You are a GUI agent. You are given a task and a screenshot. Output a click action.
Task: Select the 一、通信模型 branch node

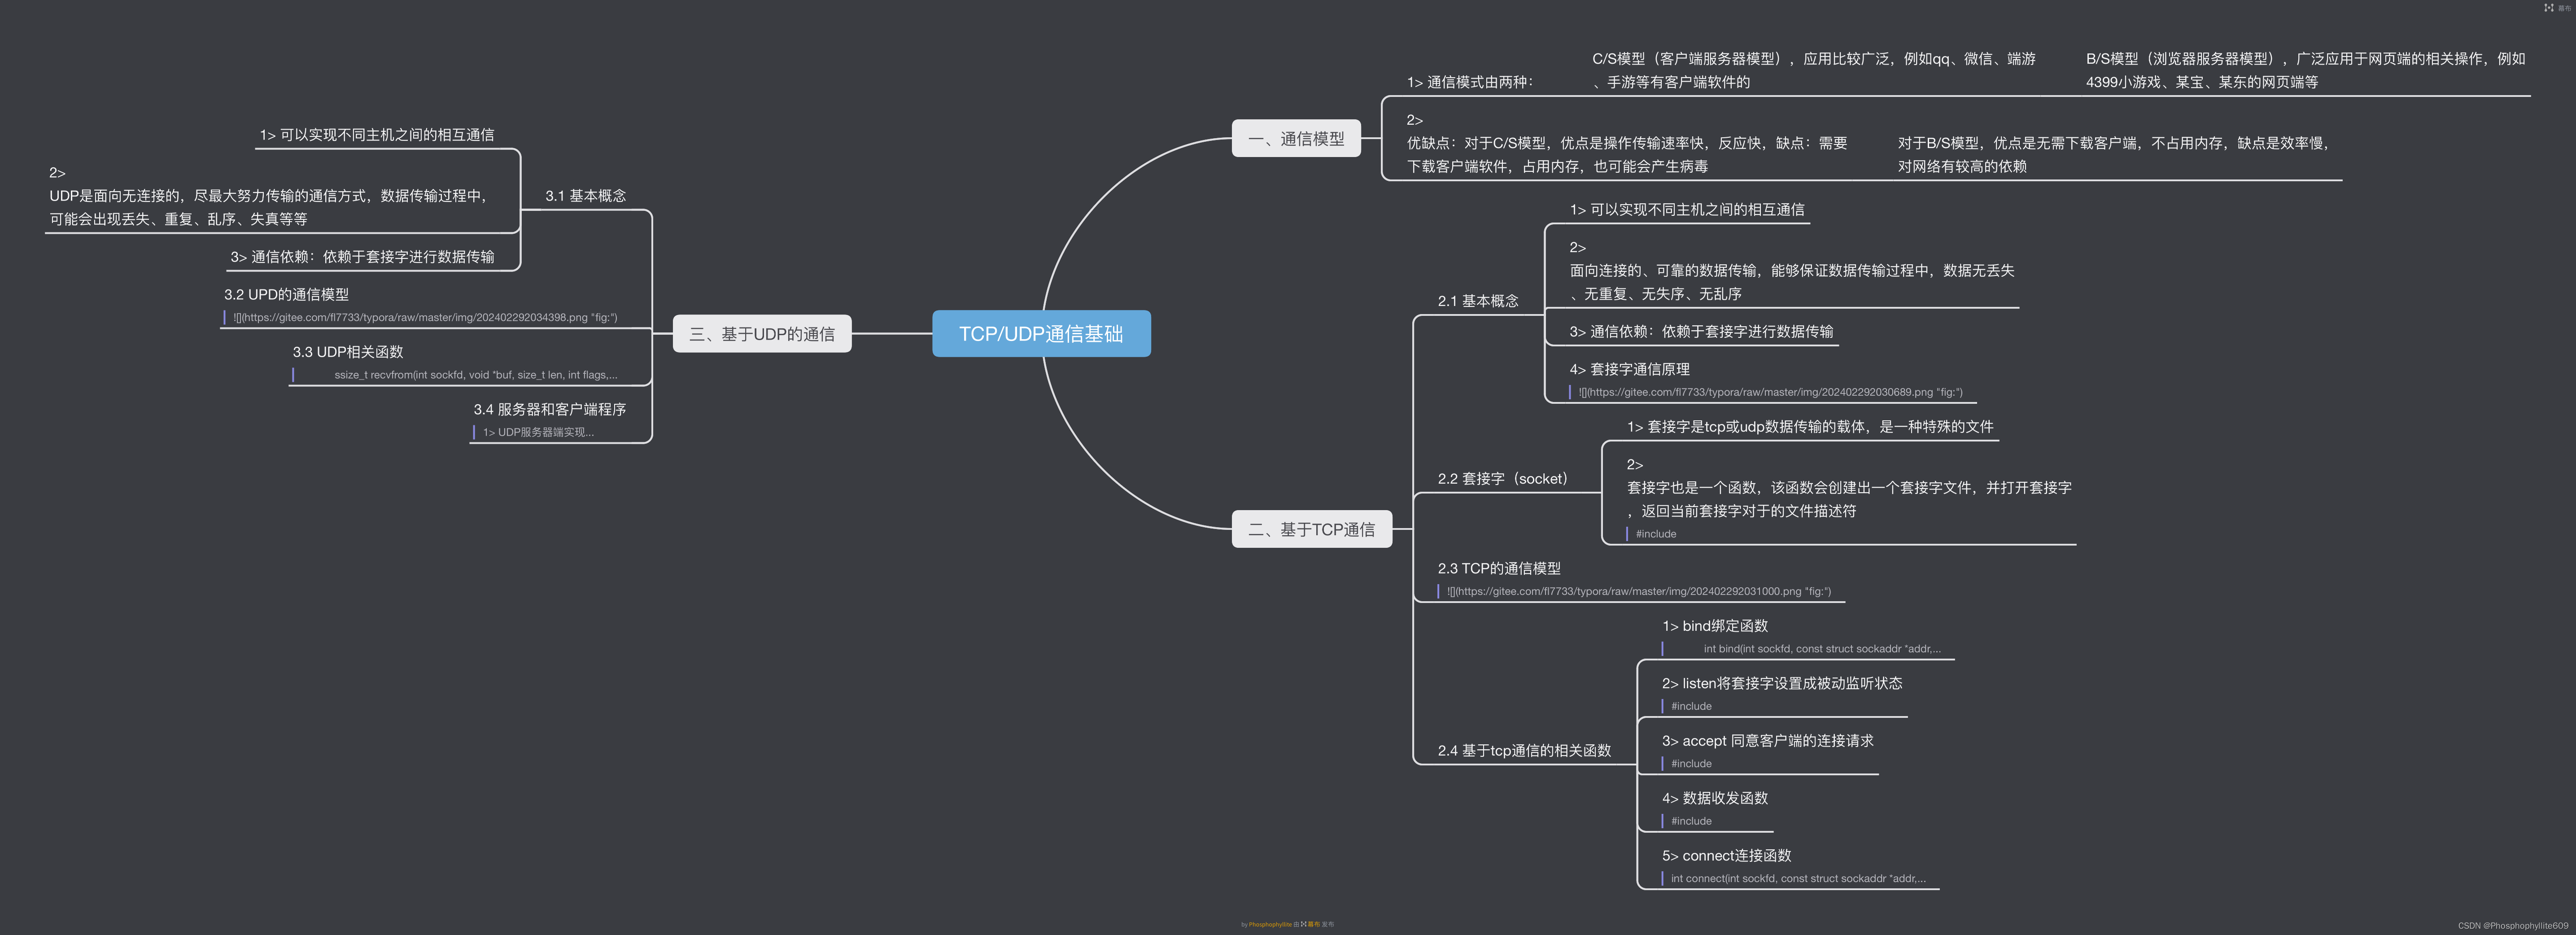(1296, 138)
